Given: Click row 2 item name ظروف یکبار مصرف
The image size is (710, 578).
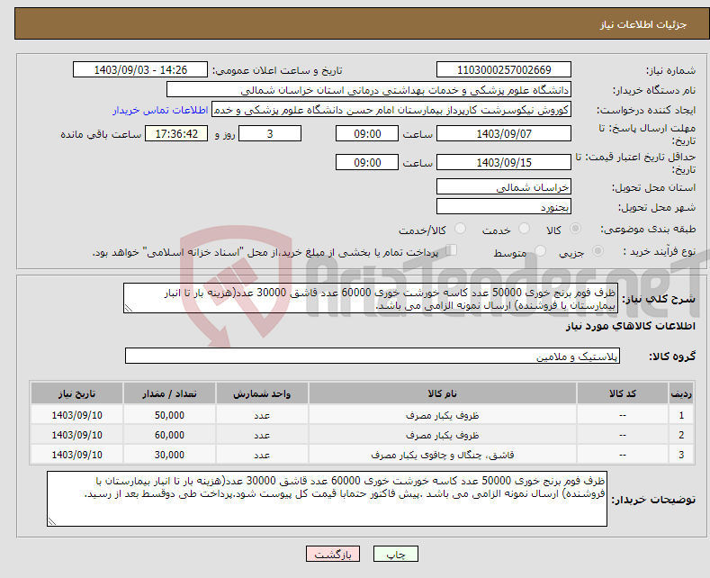Looking at the screenshot, I should (x=443, y=436).
